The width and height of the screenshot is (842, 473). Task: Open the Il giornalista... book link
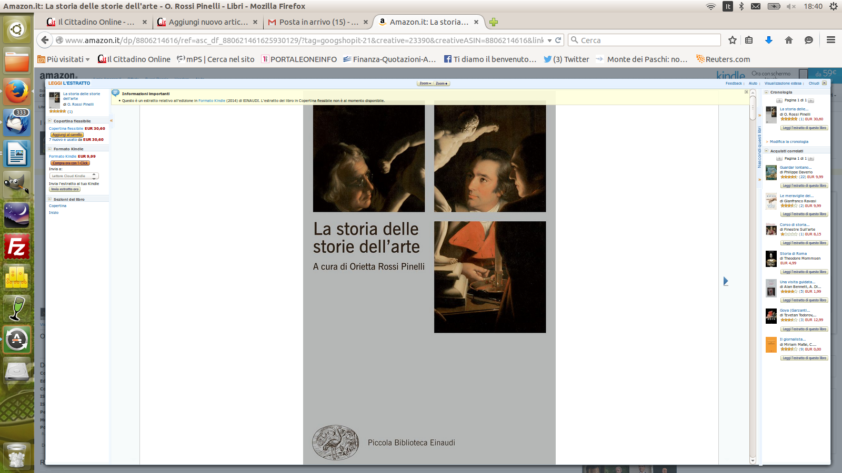pyautogui.click(x=793, y=340)
